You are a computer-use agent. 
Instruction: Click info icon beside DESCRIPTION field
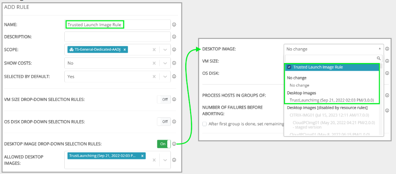tap(174, 37)
